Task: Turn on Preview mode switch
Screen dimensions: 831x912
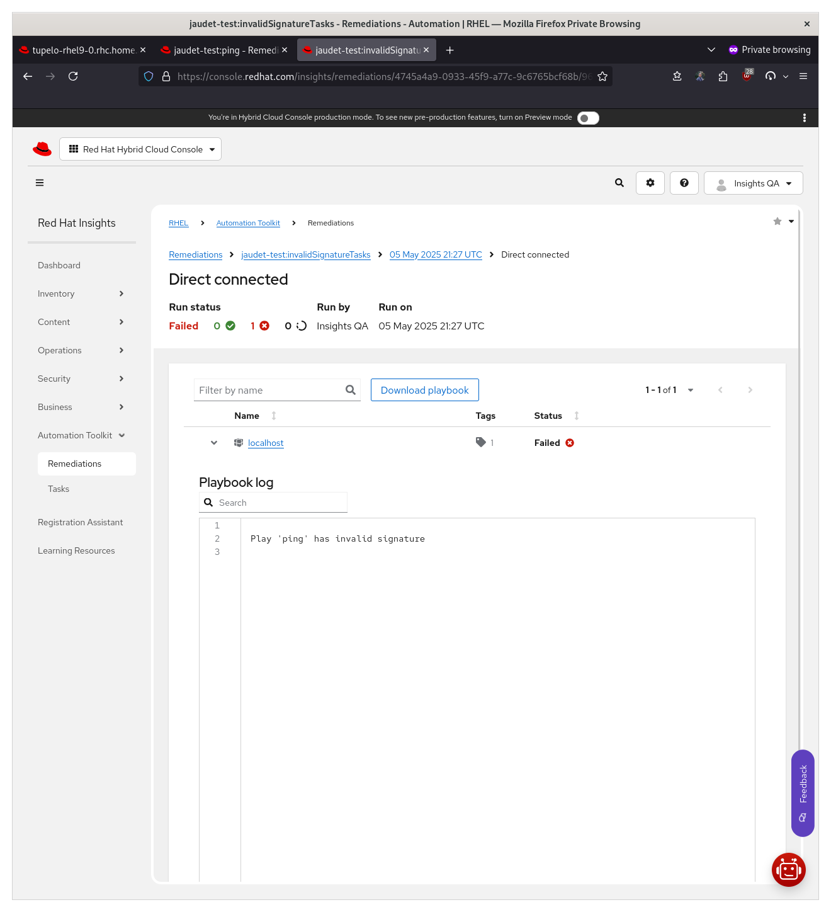Action: [588, 118]
